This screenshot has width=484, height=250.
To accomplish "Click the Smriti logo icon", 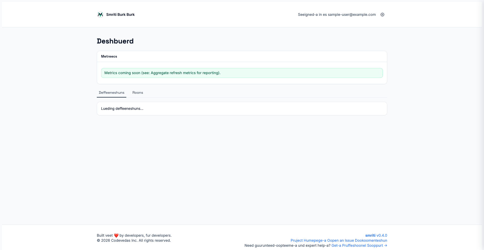I will point(100,15).
